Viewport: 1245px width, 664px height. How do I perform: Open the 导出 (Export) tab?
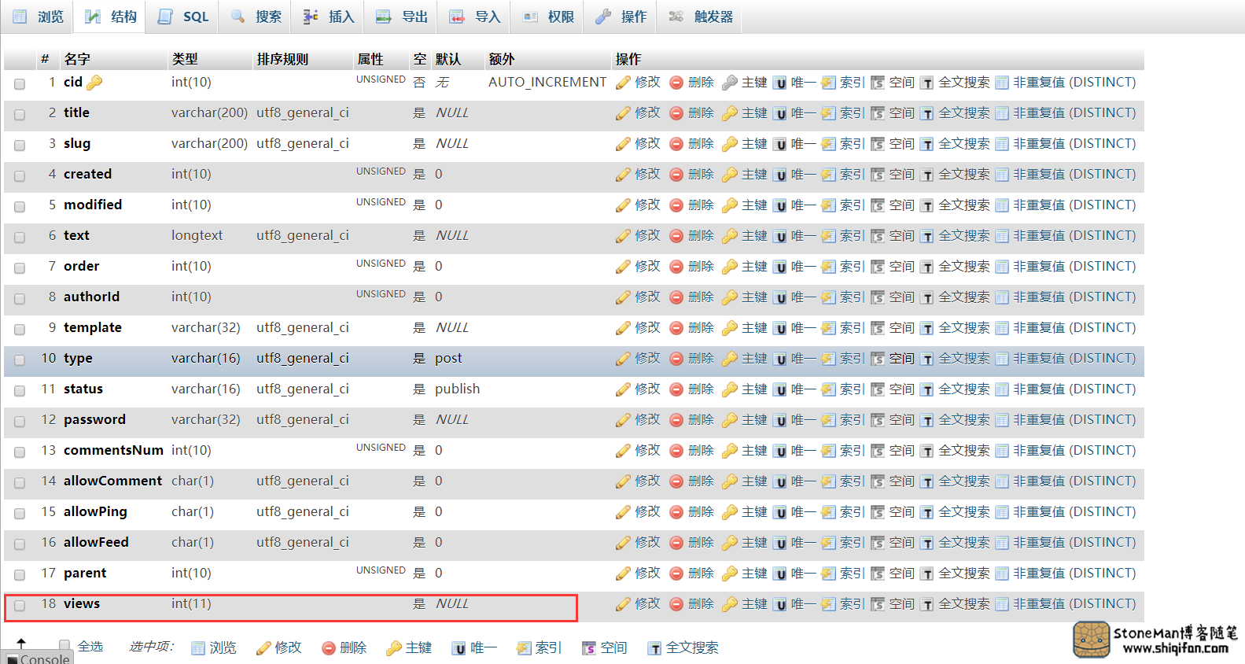pos(402,17)
